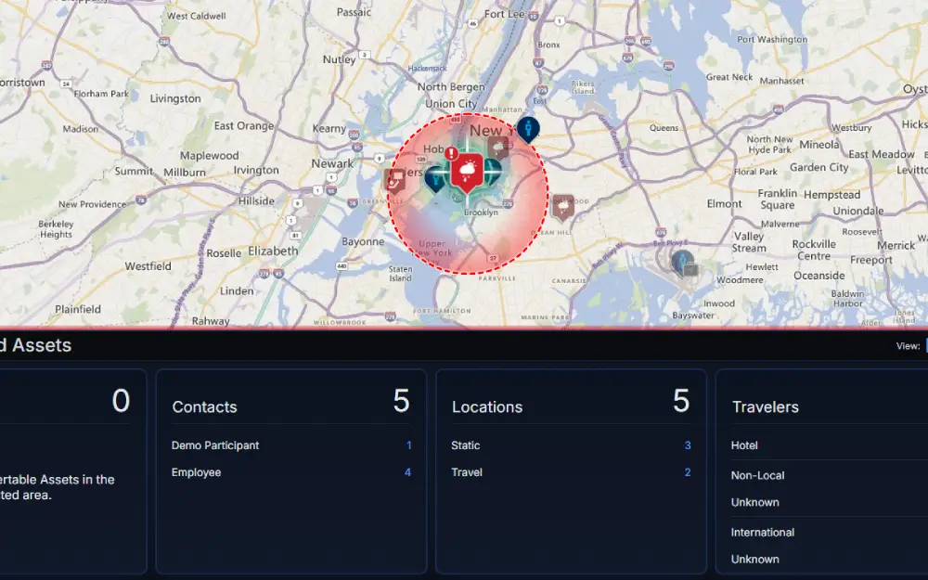
Task: Select the International row in Travelers
Action: [x=829, y=532]
